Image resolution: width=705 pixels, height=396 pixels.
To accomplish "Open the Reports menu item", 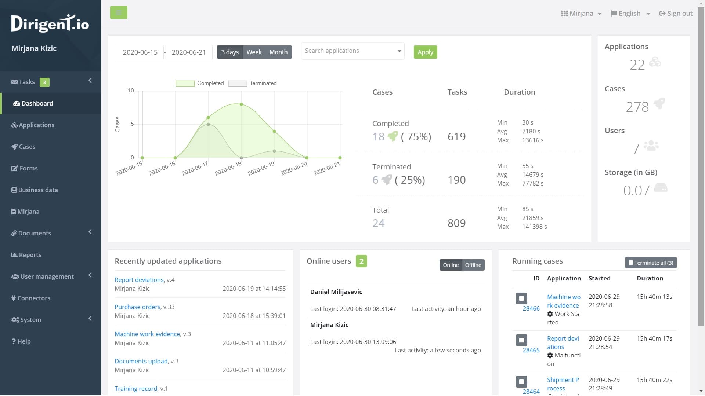I will [30, 255].
